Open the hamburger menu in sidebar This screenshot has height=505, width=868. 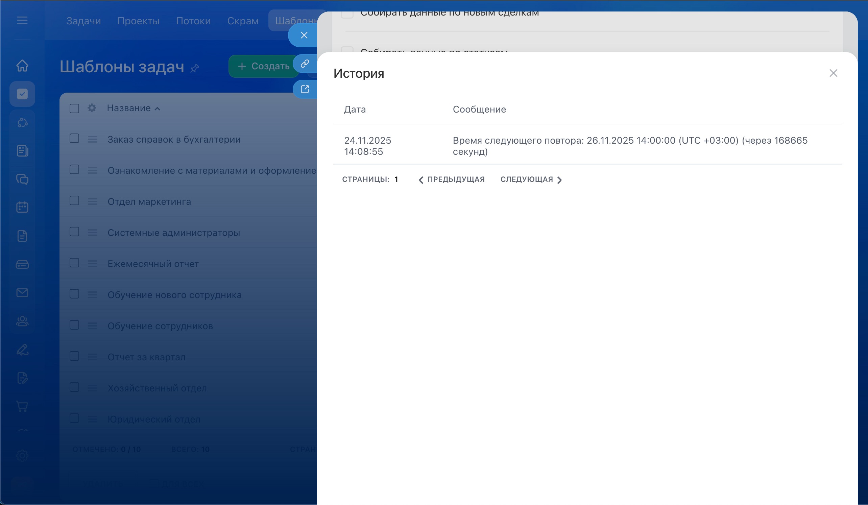click(22, 20)
